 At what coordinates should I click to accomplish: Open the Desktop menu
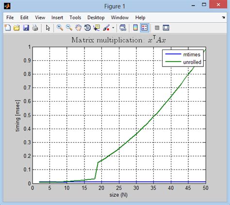[x=96, y=17]
